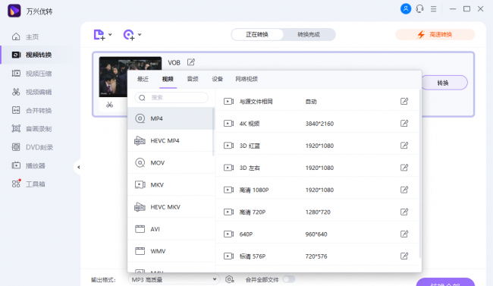Expand the load DVD dropdown arrow
The height and width of the screenshot is (286, 493).
tap(140, 35)
